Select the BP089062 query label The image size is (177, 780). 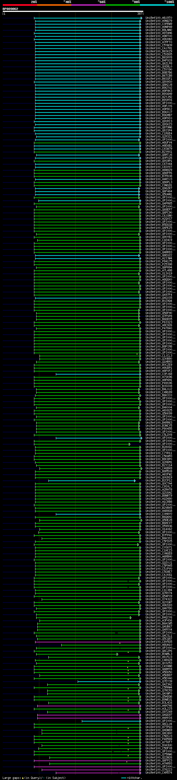pyautogui.click(x=10, y=9)
